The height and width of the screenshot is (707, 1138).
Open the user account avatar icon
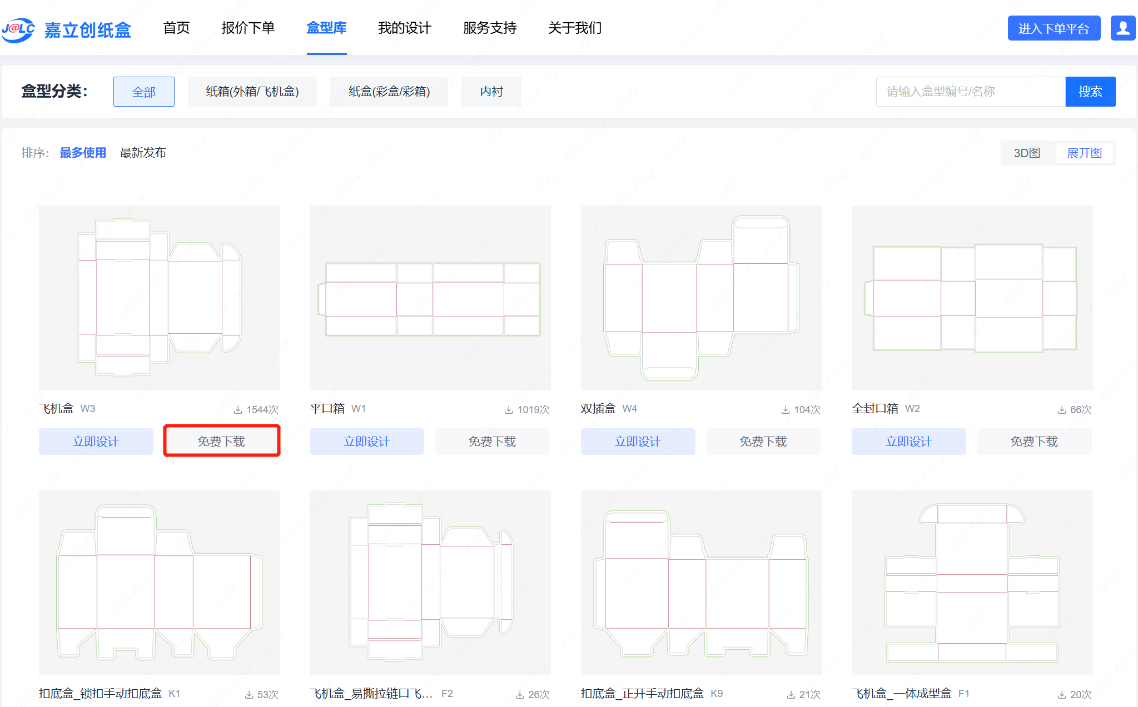[x=1123, y=28]
